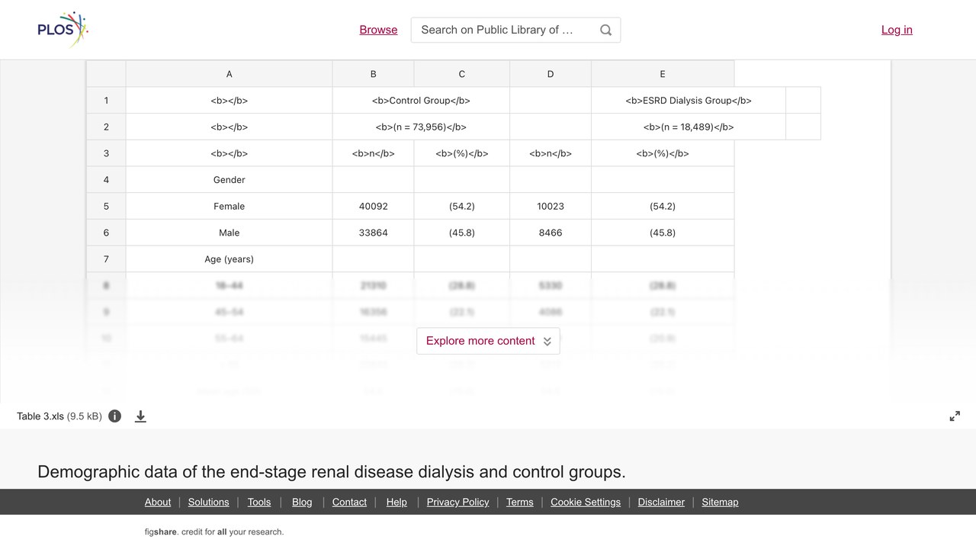Select column E header
This screenshot has width=976, height=549.
pos(663,74)
